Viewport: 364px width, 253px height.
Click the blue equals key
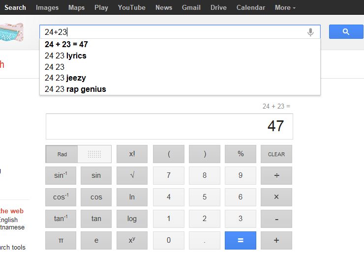click(241, 240)
